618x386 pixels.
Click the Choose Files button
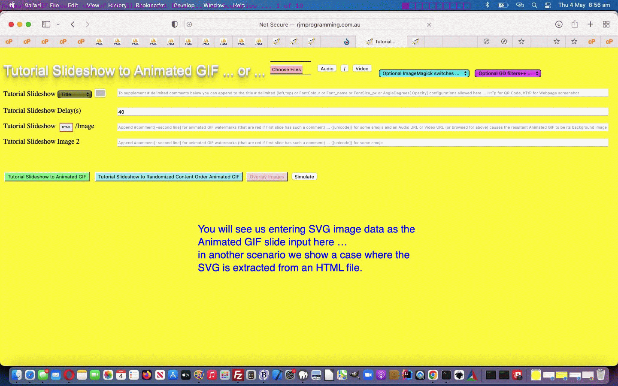(x=286, y=69)
